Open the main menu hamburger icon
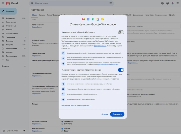Viewport: 181px width, 134px height. coord(3,3)
